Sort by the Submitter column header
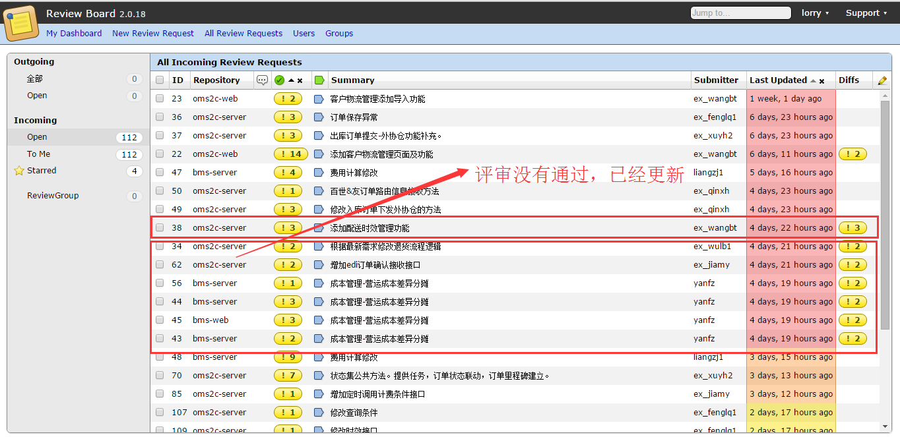 [716, 80]
